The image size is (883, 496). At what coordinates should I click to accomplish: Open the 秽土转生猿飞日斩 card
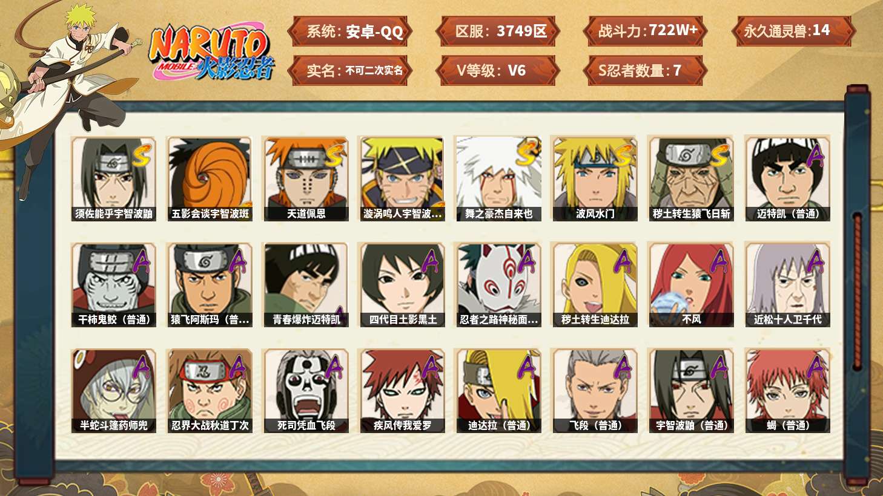point(691,179)
